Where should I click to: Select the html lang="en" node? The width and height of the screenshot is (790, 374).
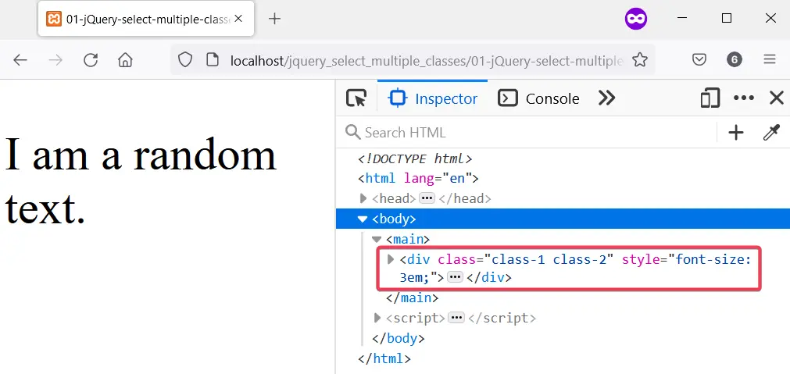coord(418,179)
